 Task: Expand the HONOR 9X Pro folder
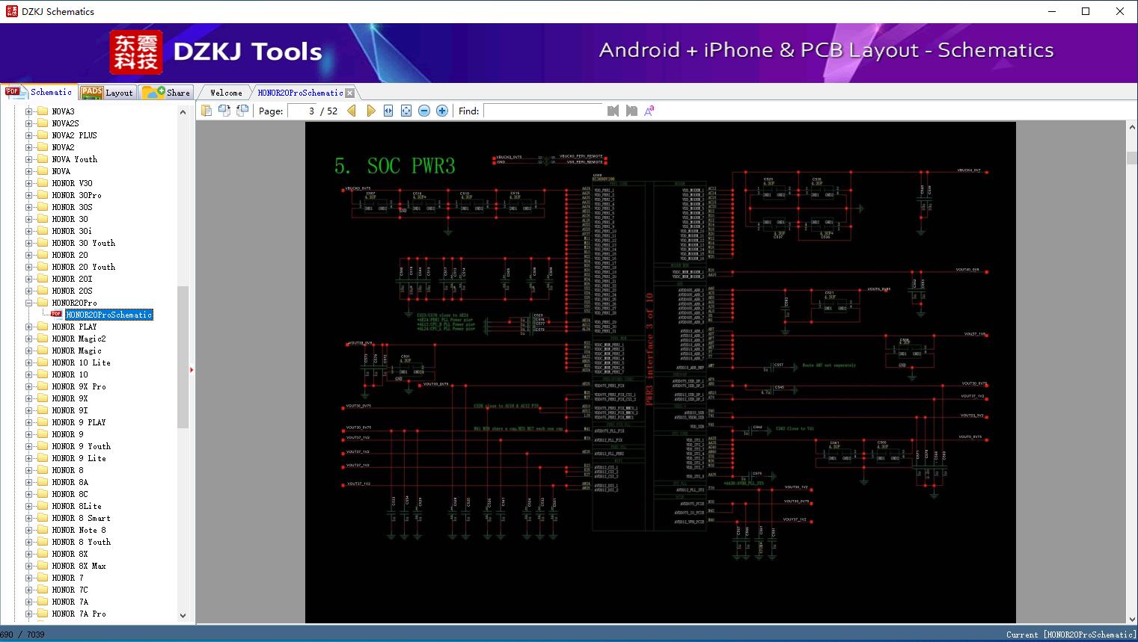pyautogui.click(x=29, y=386)
